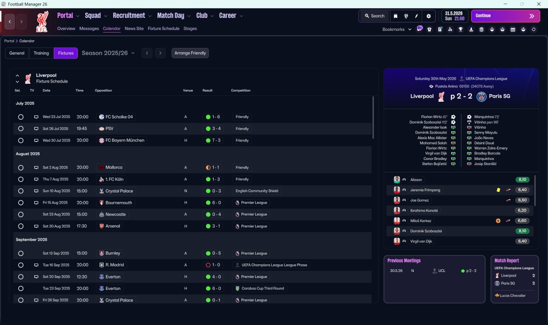Click the R. Madrid club badge

(101, 265)
